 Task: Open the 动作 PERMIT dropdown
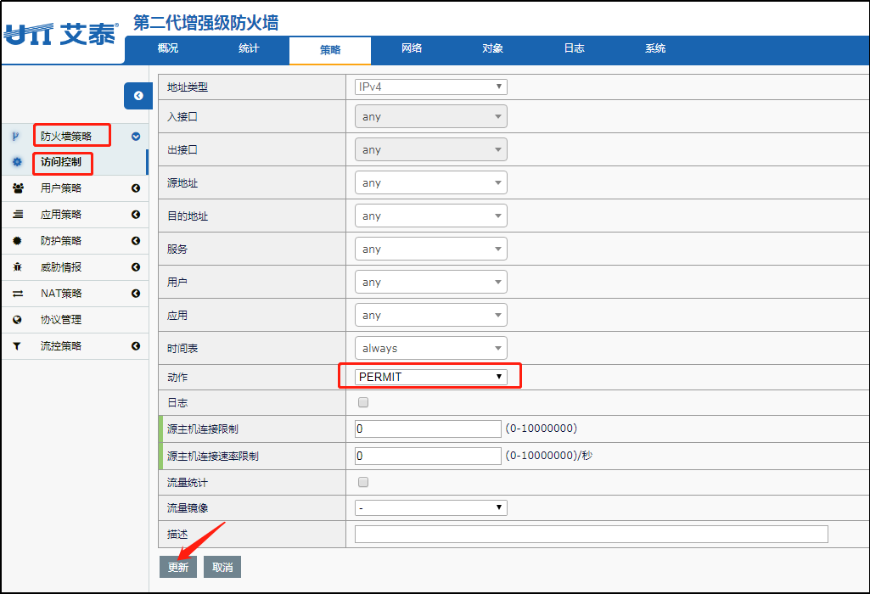[x=430, y=377]
